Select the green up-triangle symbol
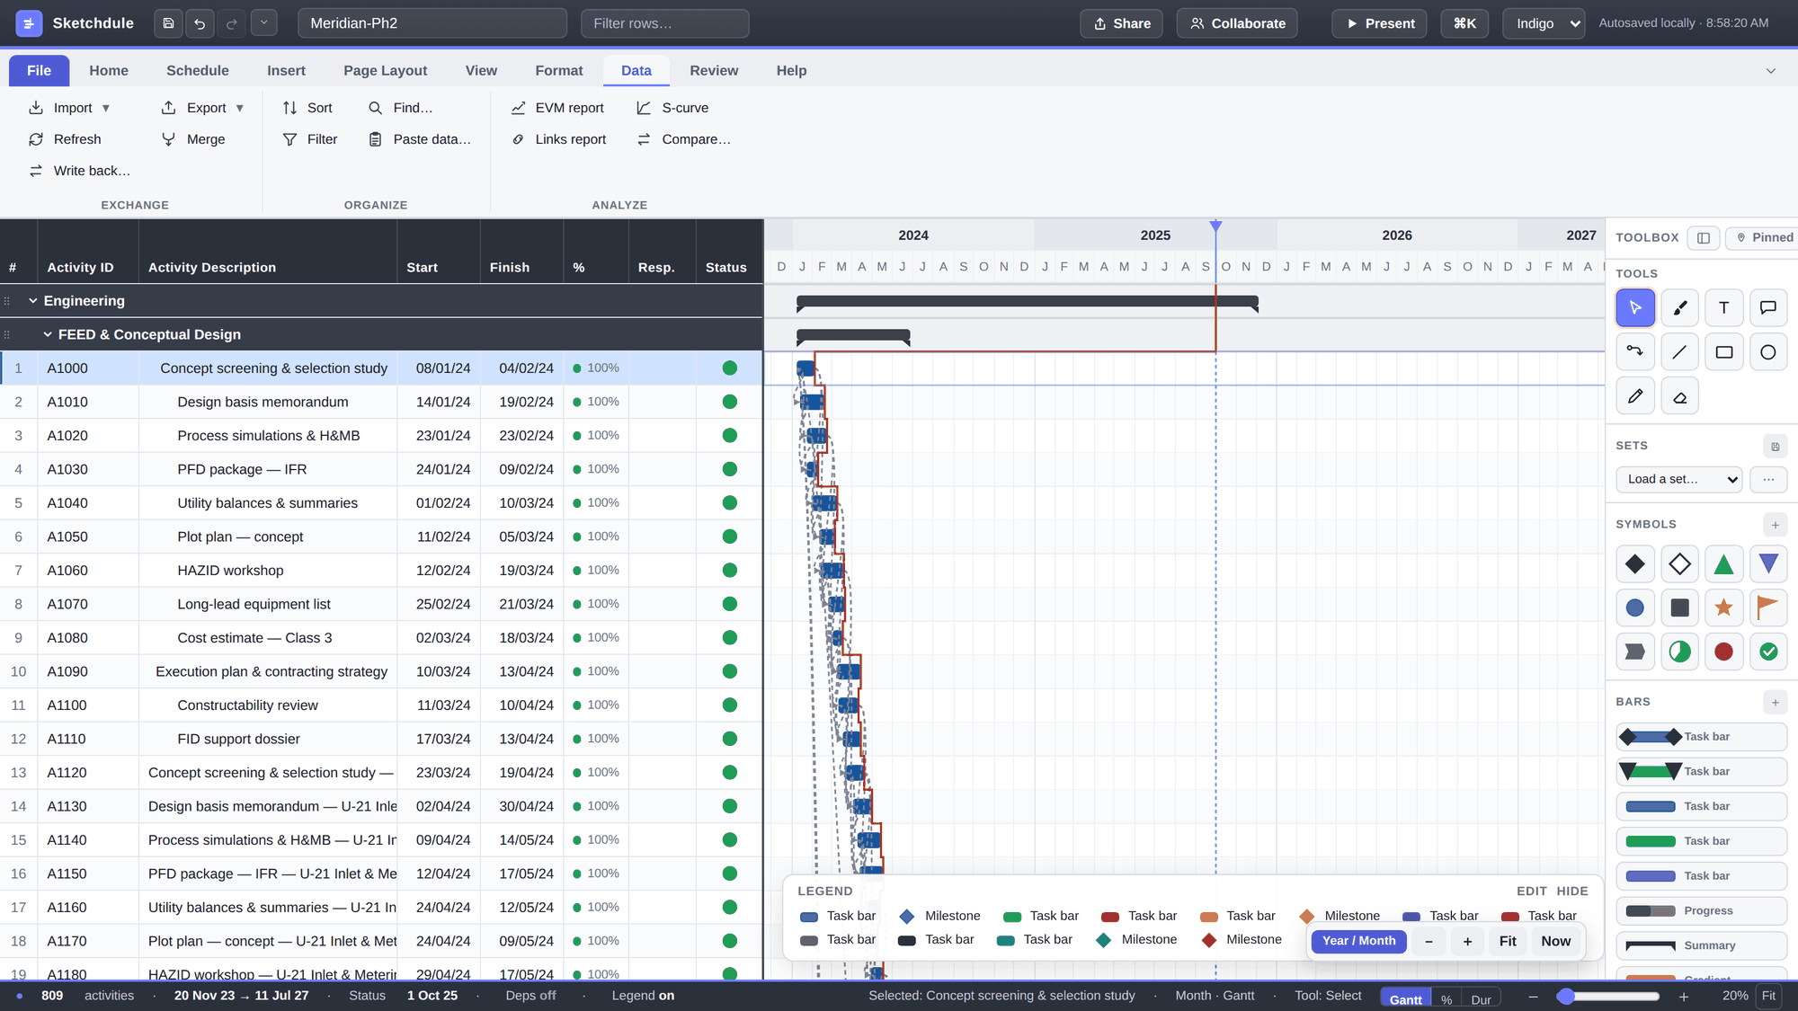 [x=1723, y=564]
